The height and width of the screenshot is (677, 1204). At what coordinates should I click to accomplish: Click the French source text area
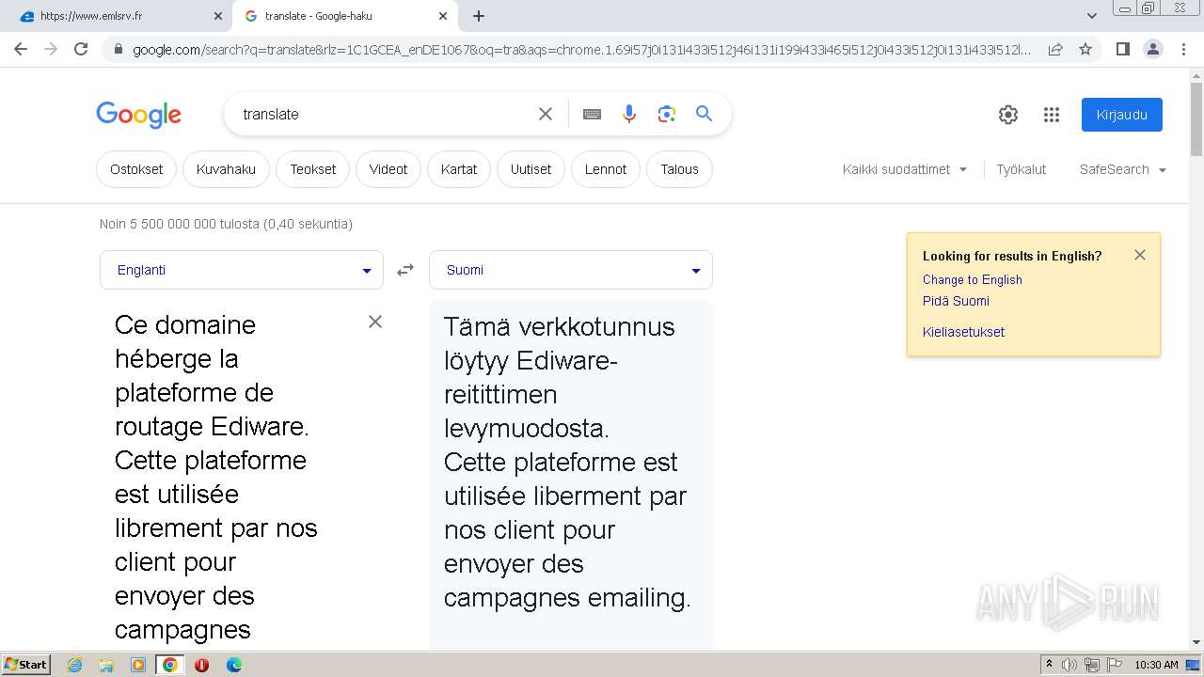[216, 477]
